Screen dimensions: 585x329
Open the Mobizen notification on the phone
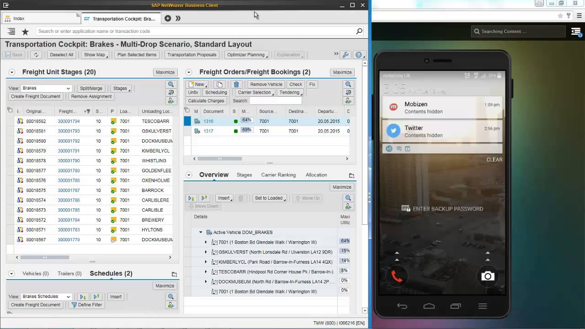click(x=442, y=107)
